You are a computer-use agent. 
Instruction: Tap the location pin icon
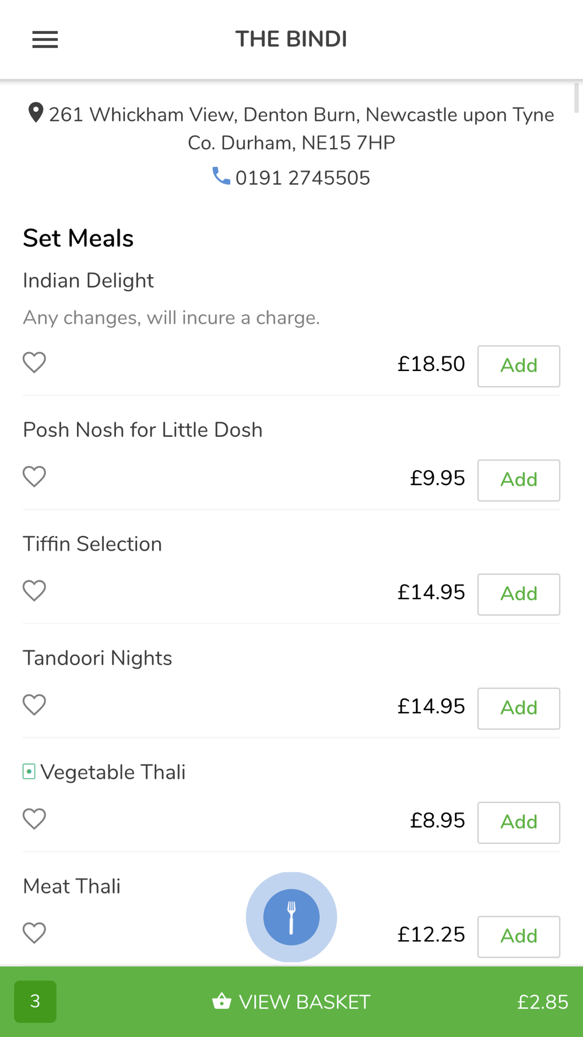tap(36, 113)
